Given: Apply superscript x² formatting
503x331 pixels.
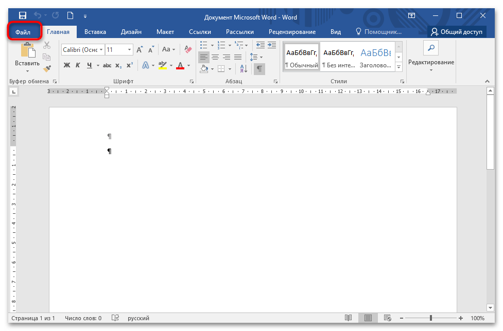Looking at the screenshot, I should click(130, 65).
